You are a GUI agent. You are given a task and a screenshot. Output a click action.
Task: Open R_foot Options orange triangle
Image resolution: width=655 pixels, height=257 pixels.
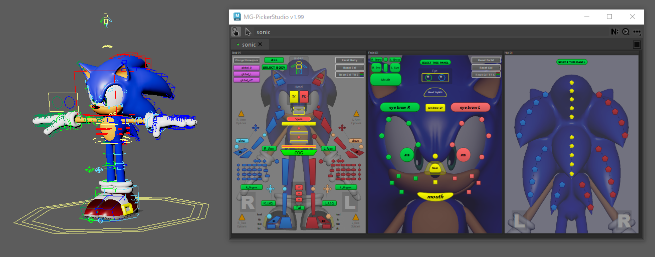click(x=242, y=217)
